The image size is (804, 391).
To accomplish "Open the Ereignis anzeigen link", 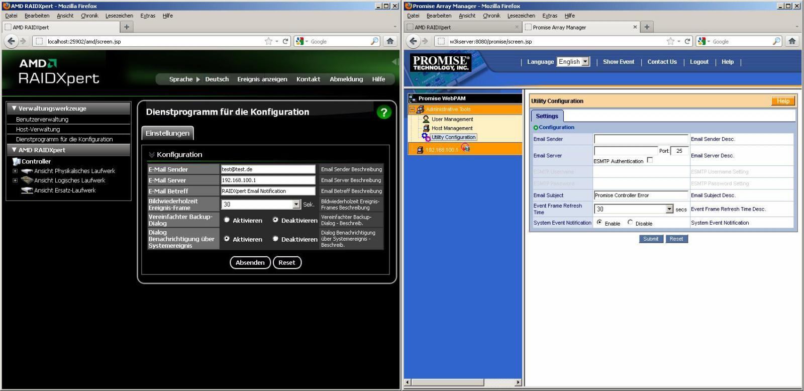I will click(x=262, y=79).
